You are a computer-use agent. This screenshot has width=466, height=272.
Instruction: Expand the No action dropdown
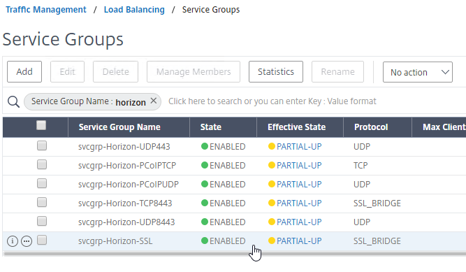pos(418,72)
